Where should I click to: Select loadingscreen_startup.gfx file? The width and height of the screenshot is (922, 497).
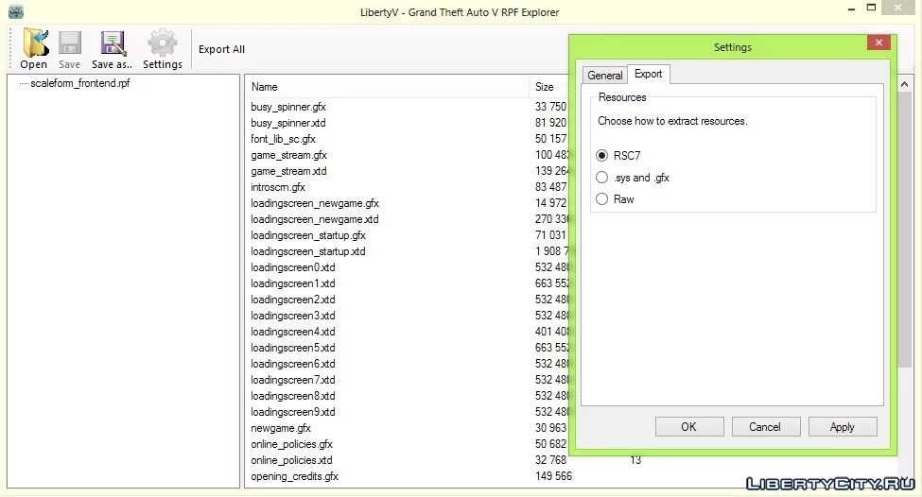(308, 235)
